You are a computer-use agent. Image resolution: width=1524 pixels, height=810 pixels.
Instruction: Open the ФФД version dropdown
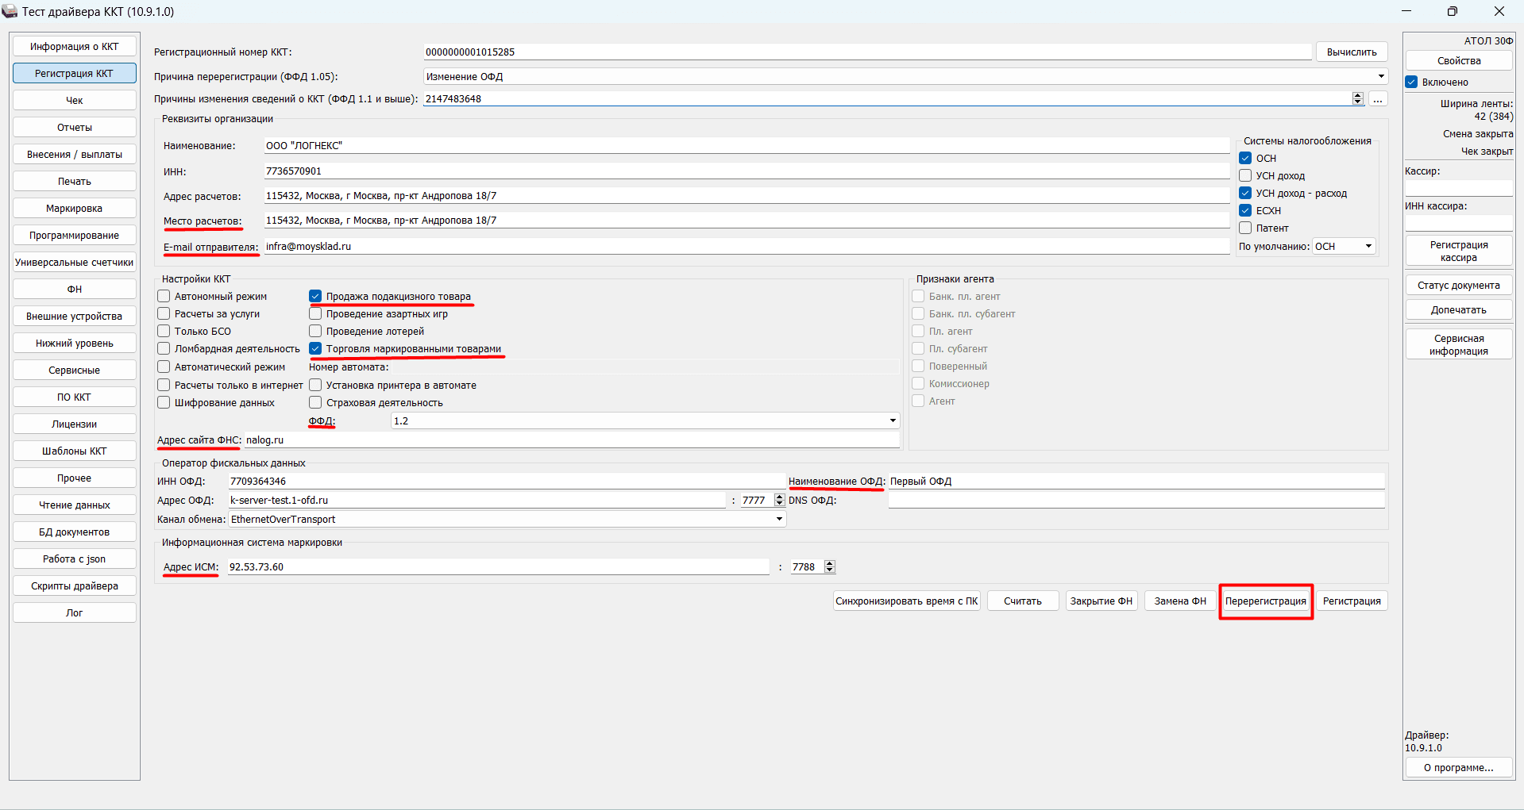point(893,420)
